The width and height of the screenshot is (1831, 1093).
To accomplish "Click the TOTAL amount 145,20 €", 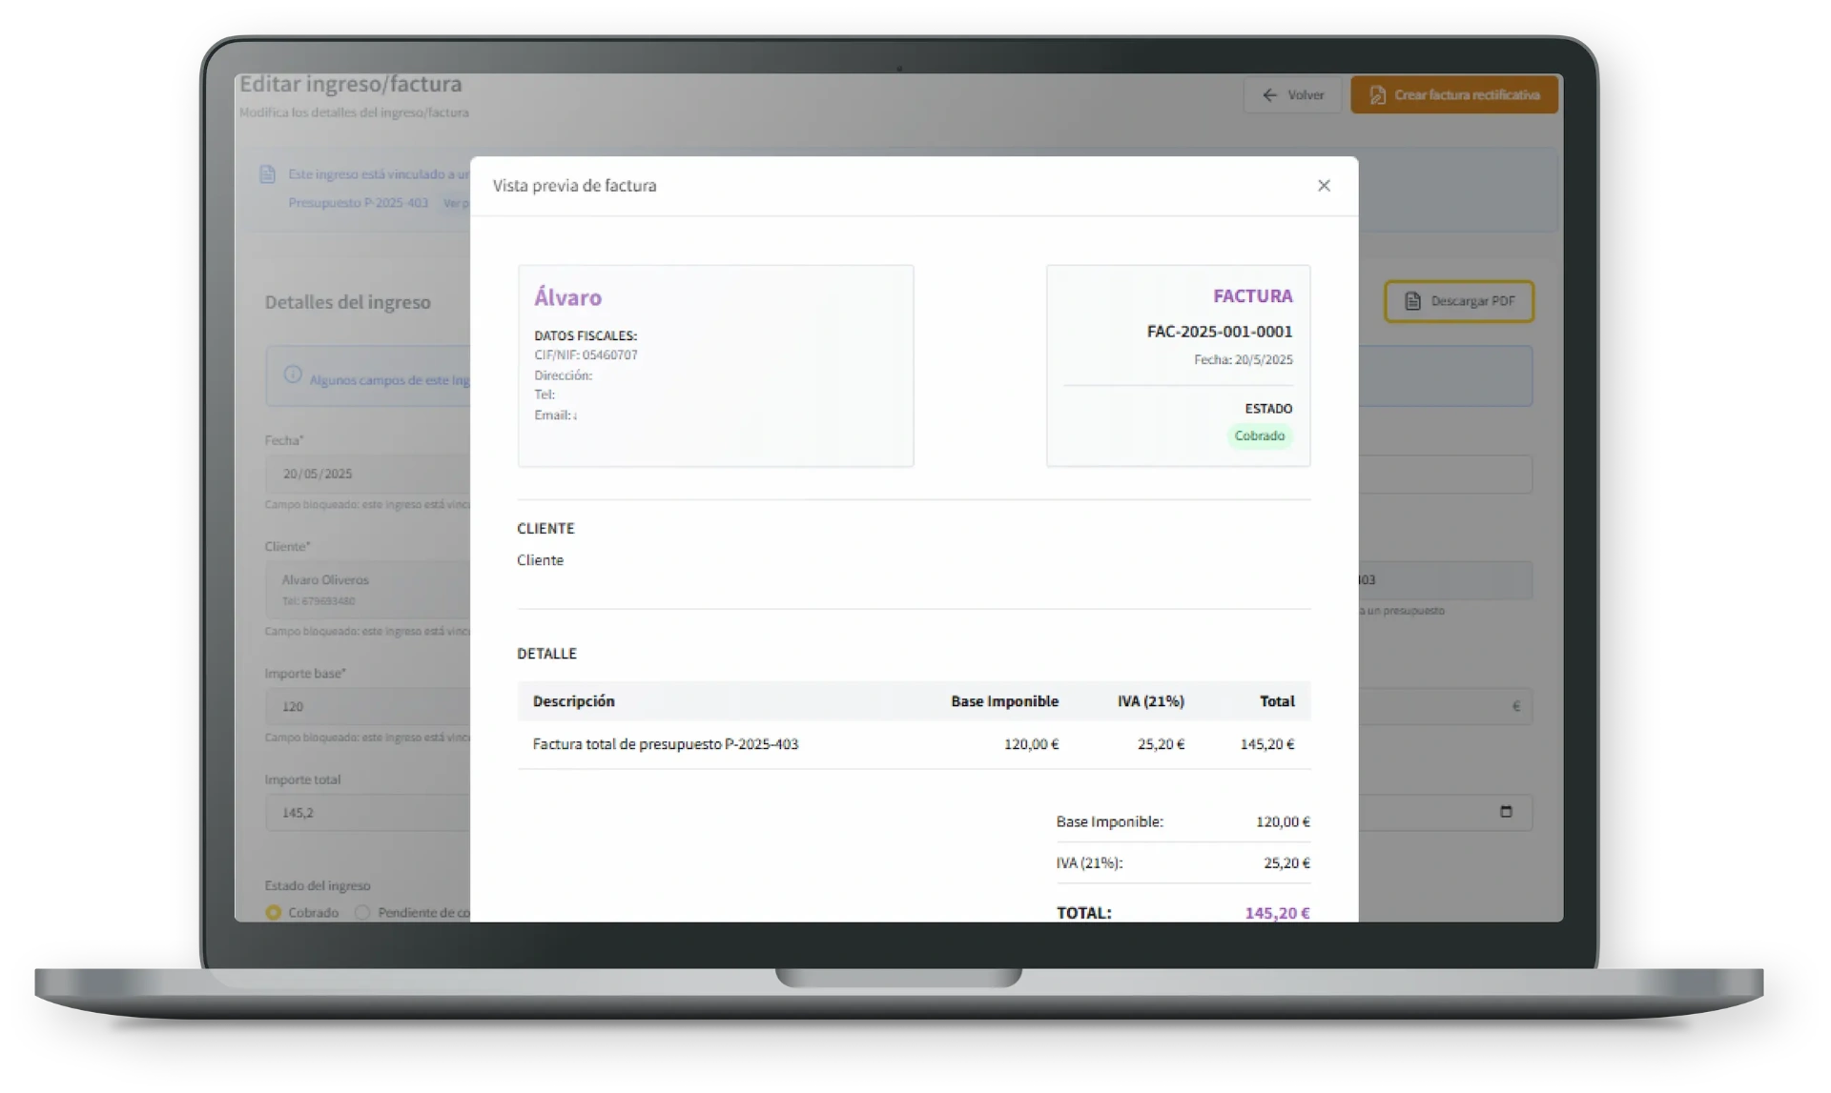I will (x=1278, y=913).
